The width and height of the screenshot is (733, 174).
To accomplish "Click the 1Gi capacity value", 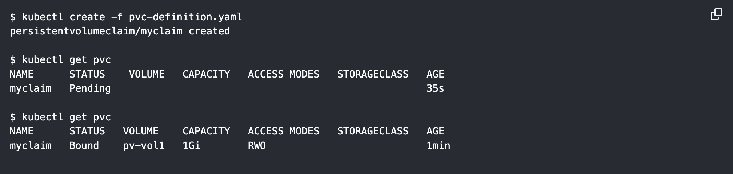I will (191, 146).
